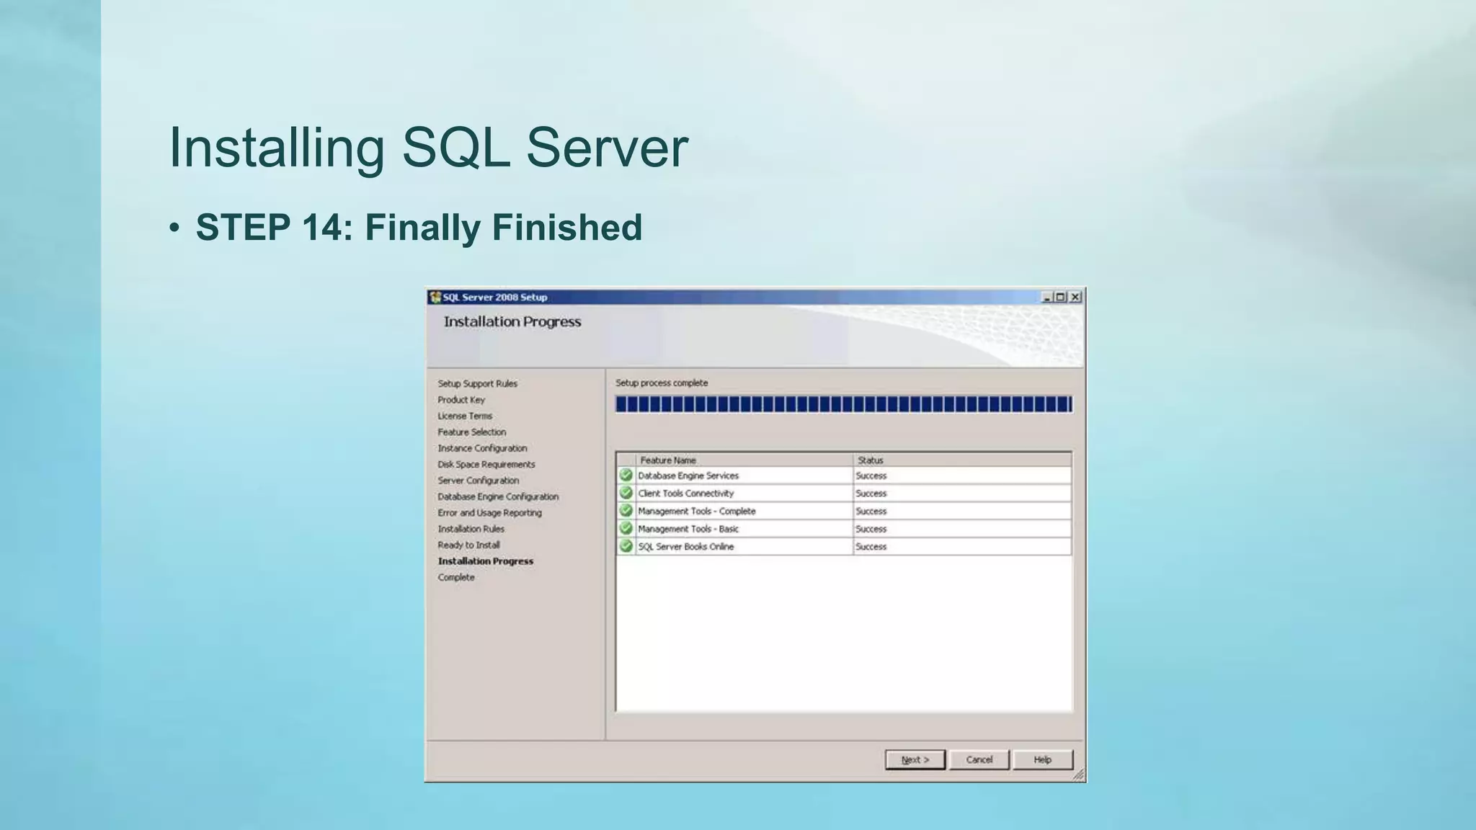Open Help for the installer
1476x830 pixels.
click(x=1042, y=759)
